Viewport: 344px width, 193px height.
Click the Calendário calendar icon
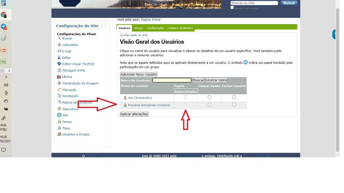click(59, 45)
